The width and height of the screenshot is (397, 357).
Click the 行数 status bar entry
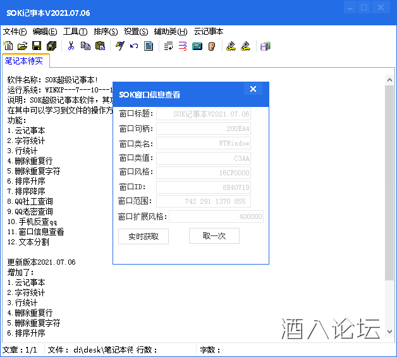pyautogui.click(x=147, y=350)
